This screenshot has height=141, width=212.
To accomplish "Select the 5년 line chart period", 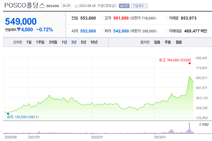I will pyautogui.click(x=83, y=42).
